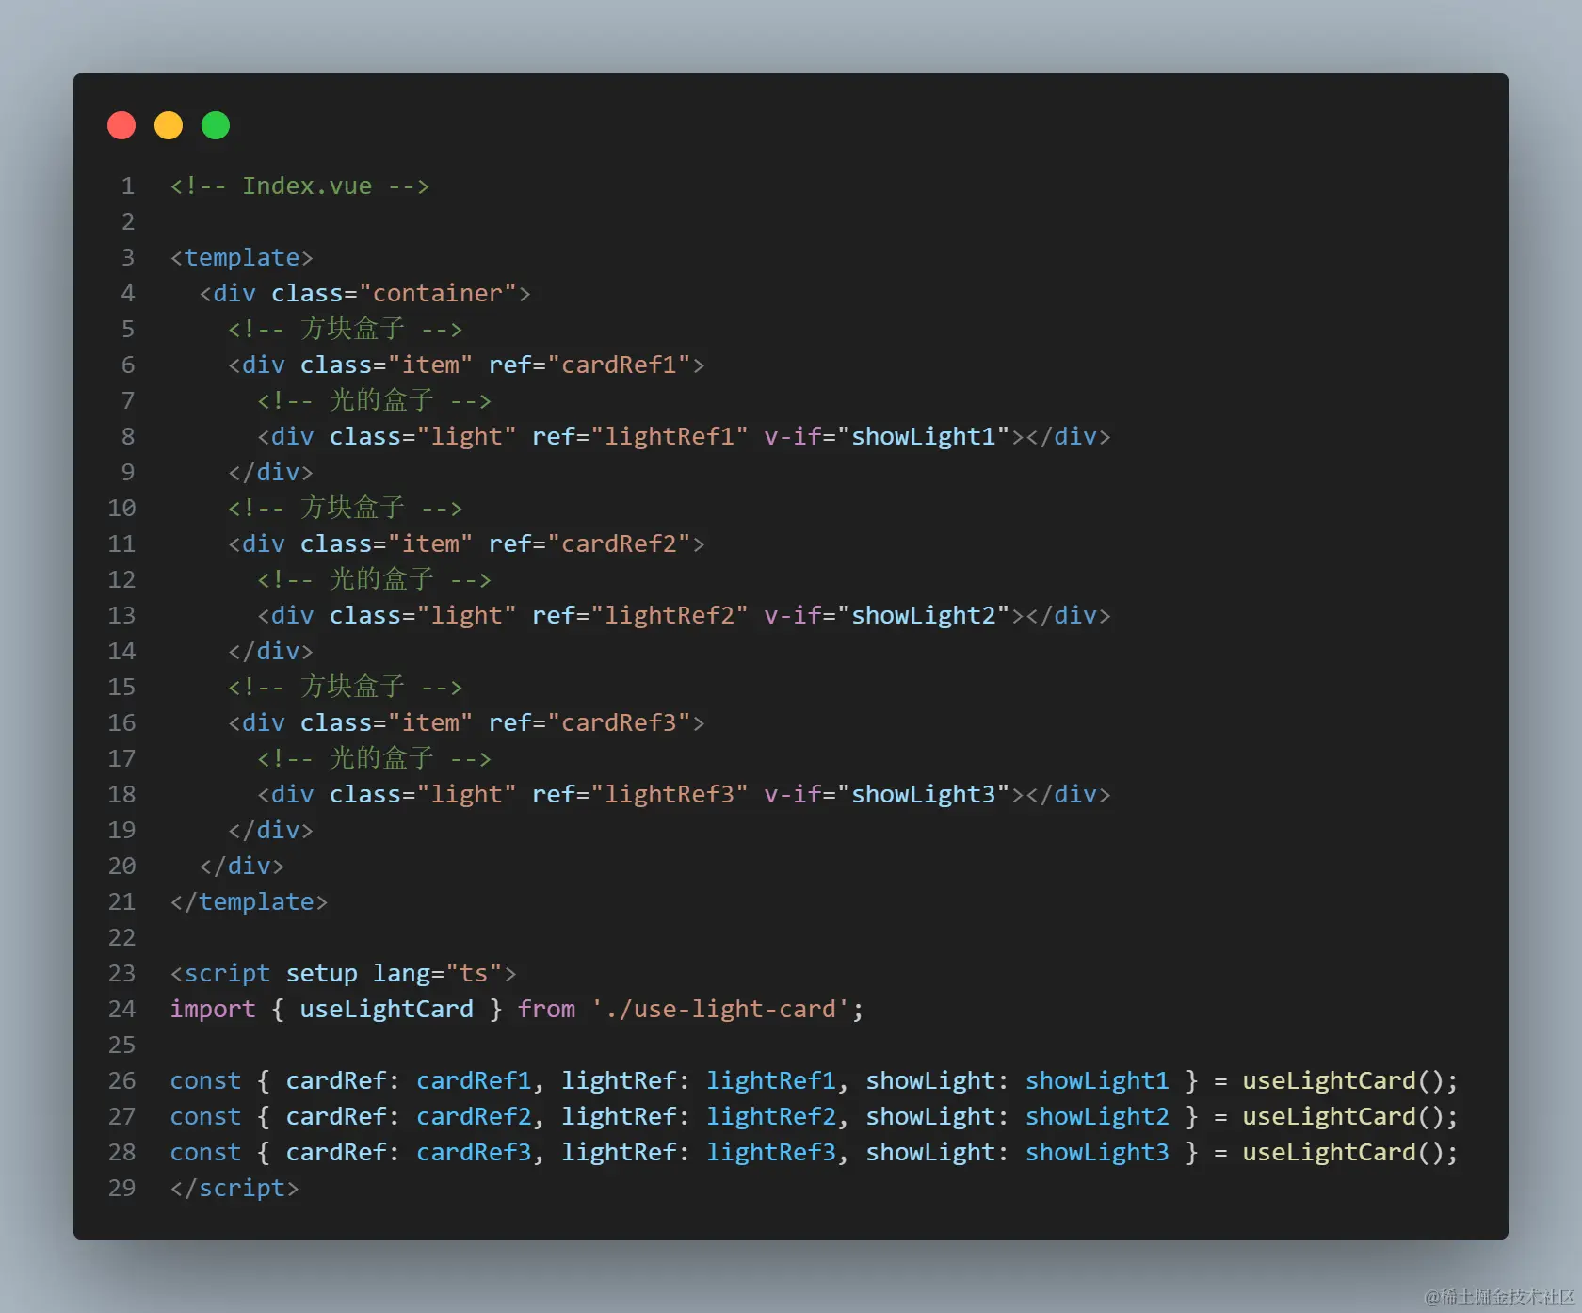Image resolution: width=1582 pixels, height=1313 pixels.
Task: Click "lightRef2" ref value on line 13
Action: click(669, 616)
